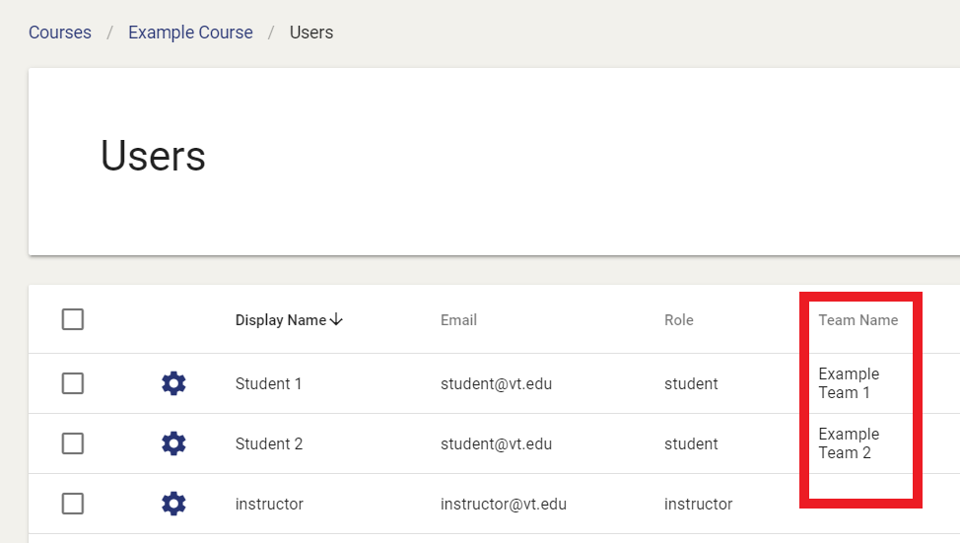Click the Users breadcrumb item

[311, 33]
